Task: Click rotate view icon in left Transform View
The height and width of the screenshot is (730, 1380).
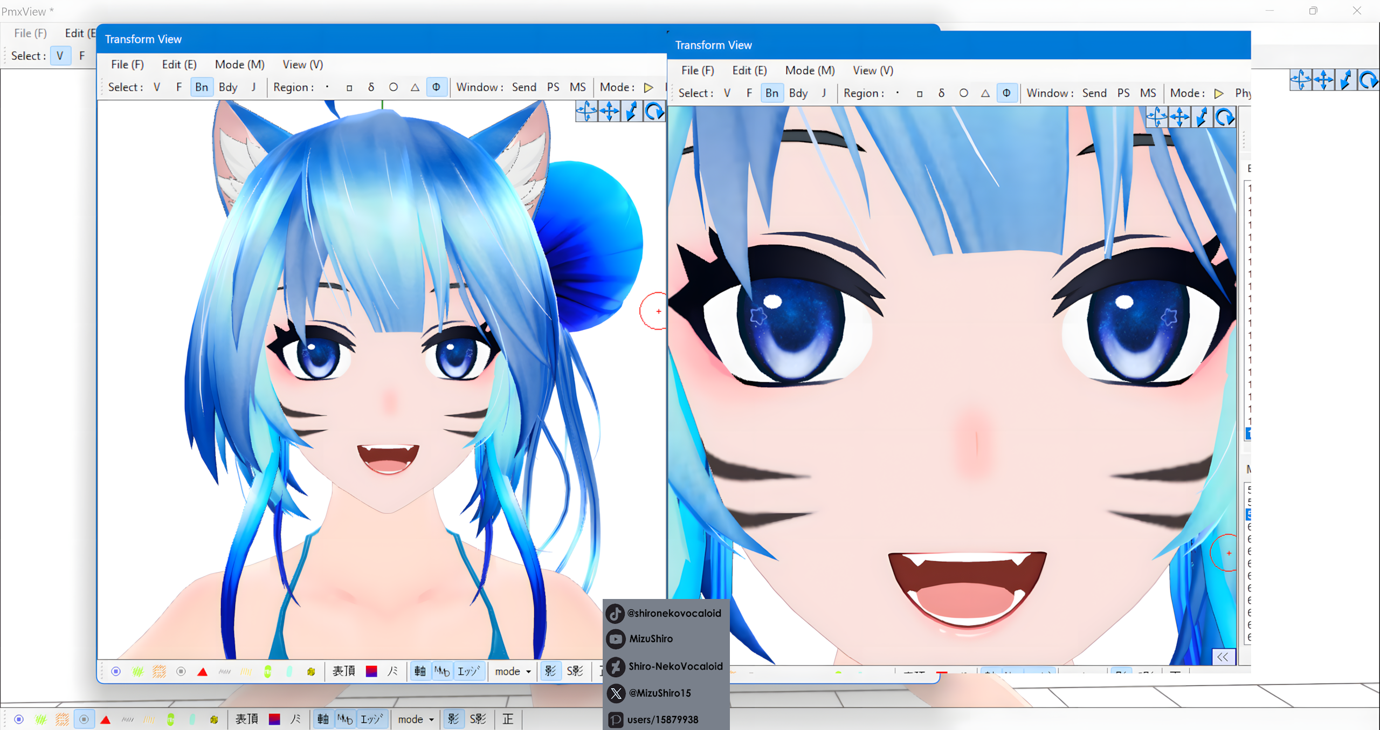Action: tap(654, 112)
